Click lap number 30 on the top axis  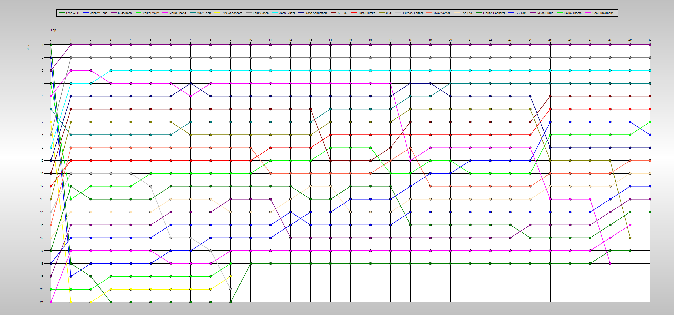tap(650, 40)
